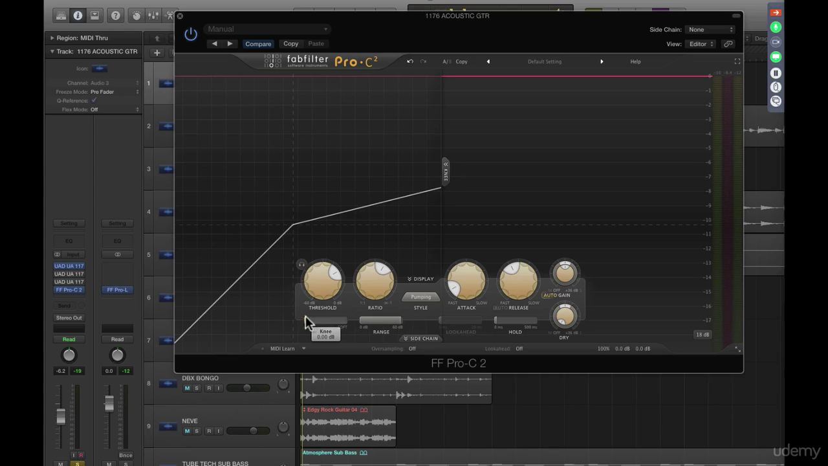Image resolution: width=828 pixels, height=466 pixels.
Task: Click the undo arrow in Pro-C 2
Action: (x=410, y=61)
